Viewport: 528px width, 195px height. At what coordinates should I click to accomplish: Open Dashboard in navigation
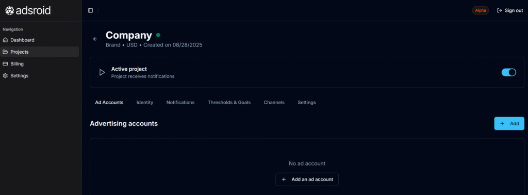tap(39, 40)
